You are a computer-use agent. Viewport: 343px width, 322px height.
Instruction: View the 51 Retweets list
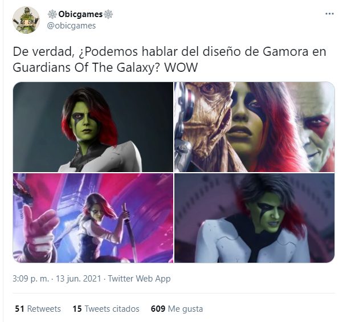tap(38, 309)
